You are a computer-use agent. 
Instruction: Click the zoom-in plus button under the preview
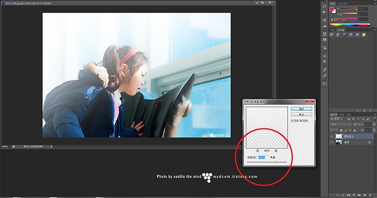coord(276,150)
